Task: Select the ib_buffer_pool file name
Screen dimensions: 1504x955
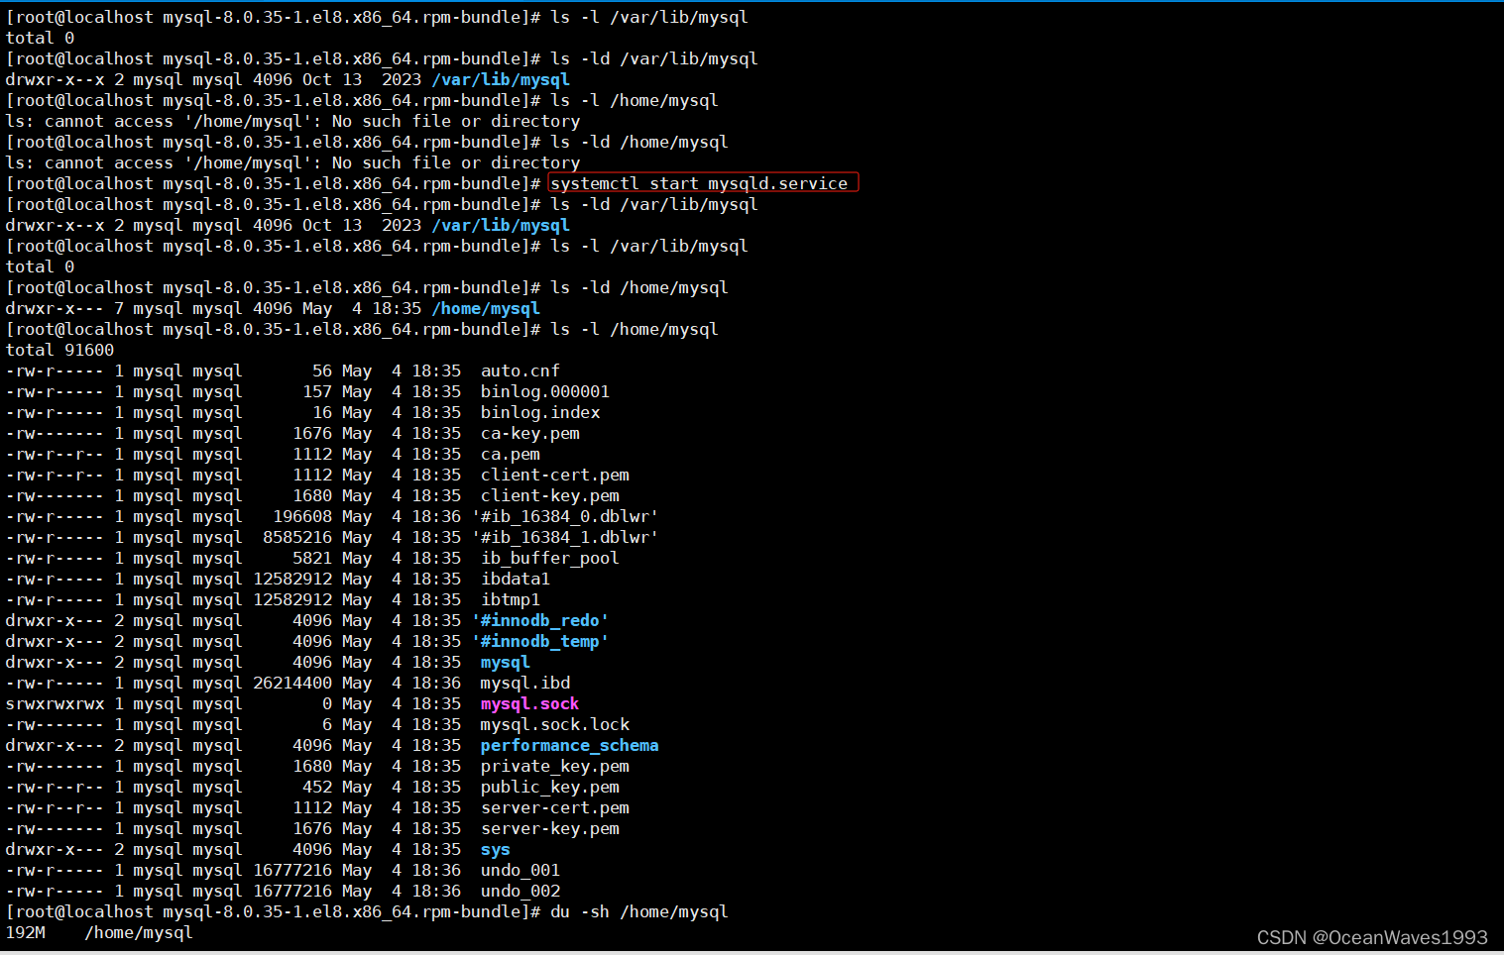Action: pos(550,558)
